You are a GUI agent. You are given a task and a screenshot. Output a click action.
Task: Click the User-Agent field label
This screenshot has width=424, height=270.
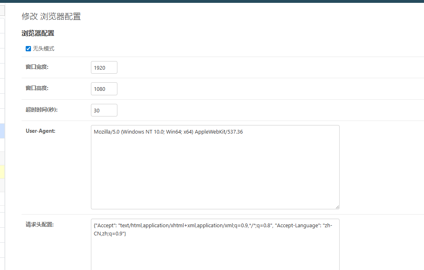[x=40, y=131]
